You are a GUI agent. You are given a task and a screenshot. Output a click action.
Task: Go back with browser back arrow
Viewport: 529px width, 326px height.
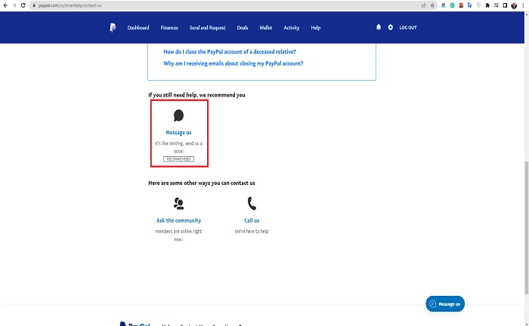[5, 5]
